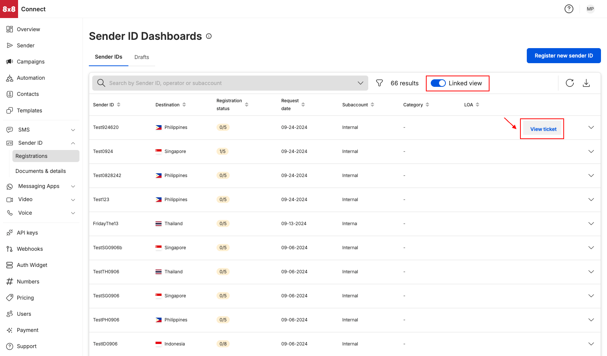The height and width of the screenshot is (356, 607).
Task: Expand the FridayThe13 Thailand row
Action: pyautogui.click(x=591, y=224)
